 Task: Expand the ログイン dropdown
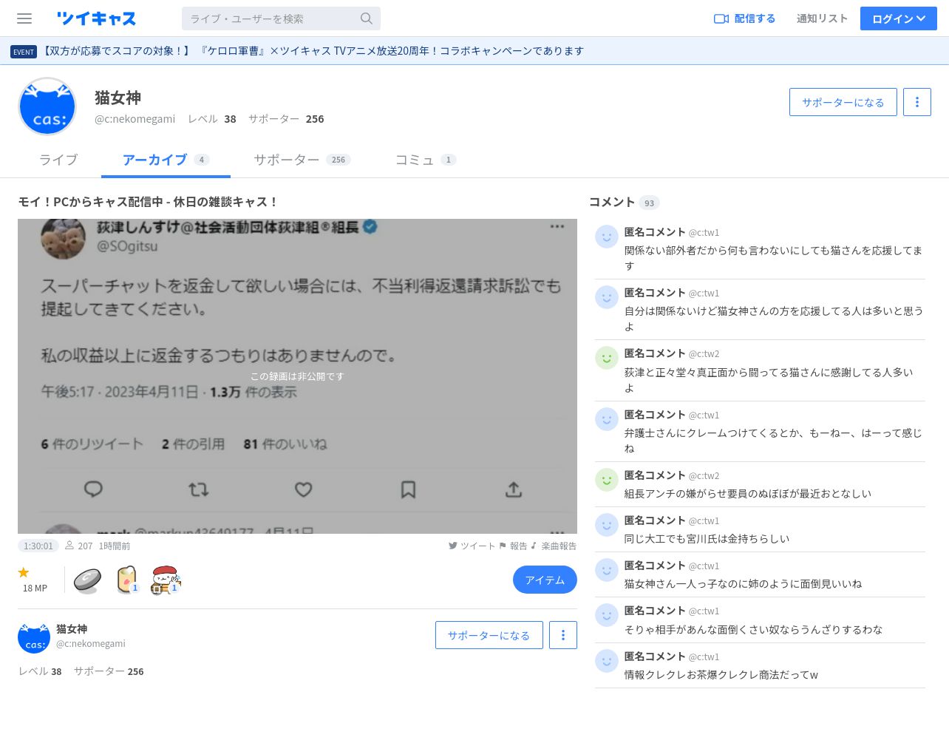pyautogui.click(x=899, y=18)
